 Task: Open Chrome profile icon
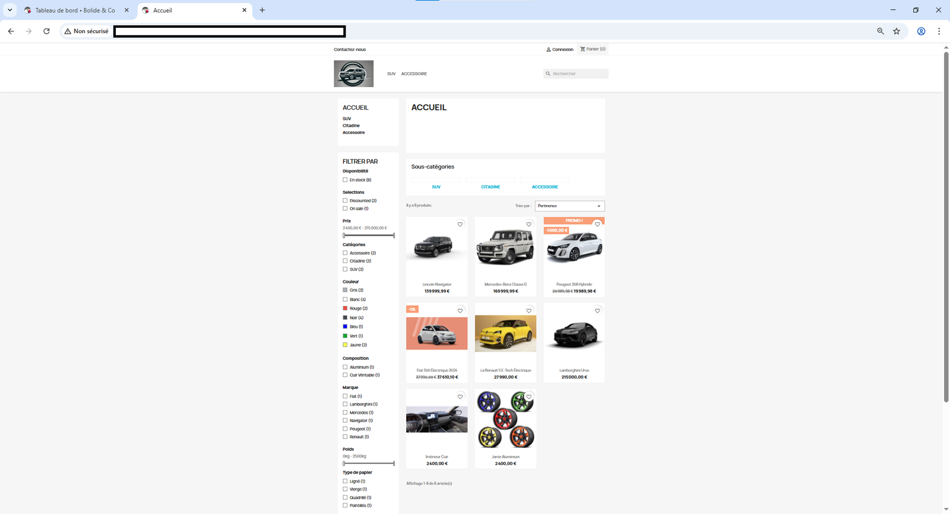921,31
